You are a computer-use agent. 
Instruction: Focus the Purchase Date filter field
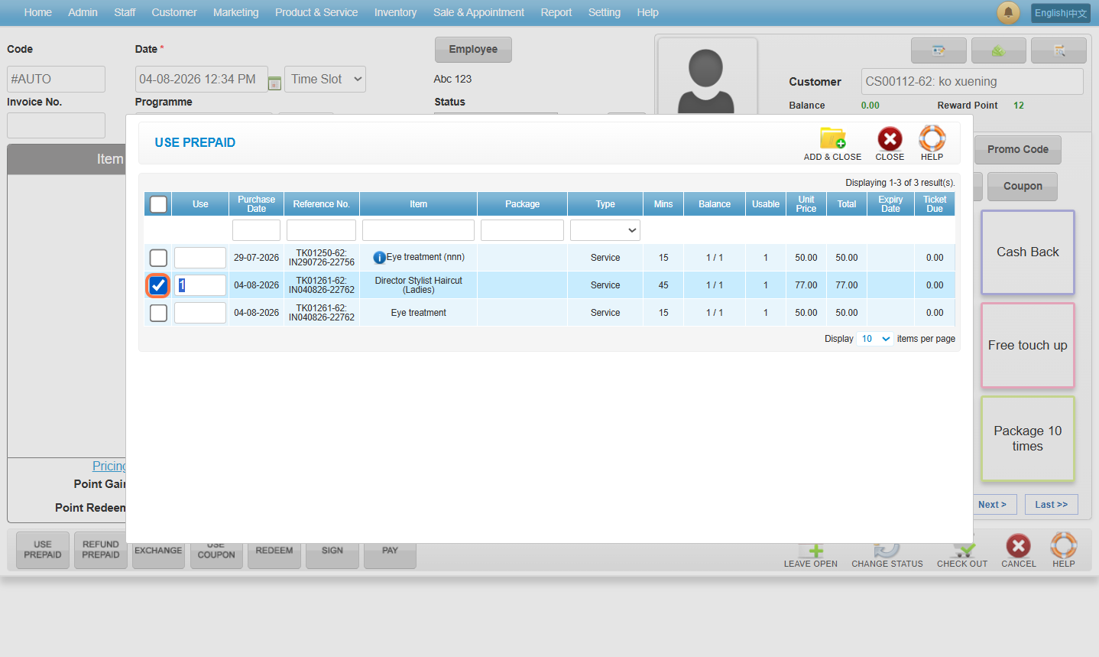pyautogui.click(x=256, y=230)
